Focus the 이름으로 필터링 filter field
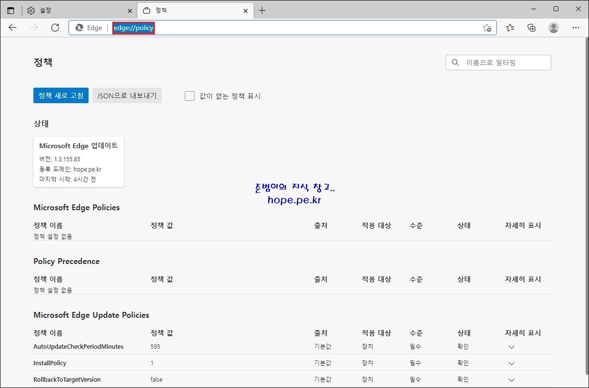This screenshot has width=589, height=388. click(498, 62)
